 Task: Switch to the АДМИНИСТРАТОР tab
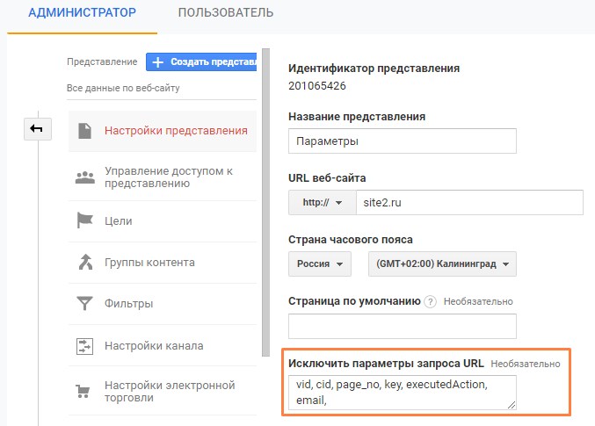pos(82,12)
